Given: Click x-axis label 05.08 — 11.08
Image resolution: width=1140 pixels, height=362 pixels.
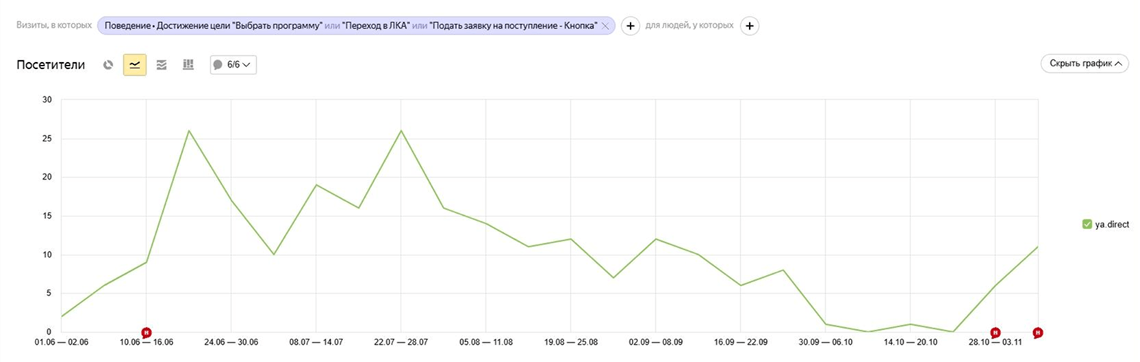Looking at the screenshot, I should [486, 342].
